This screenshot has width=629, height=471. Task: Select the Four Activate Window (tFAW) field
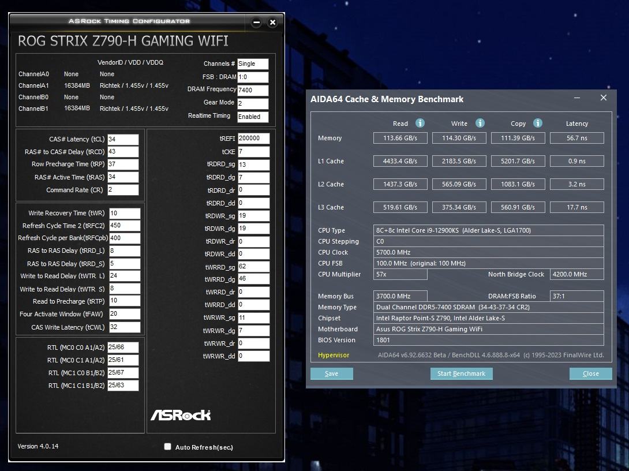pos(125,314)
